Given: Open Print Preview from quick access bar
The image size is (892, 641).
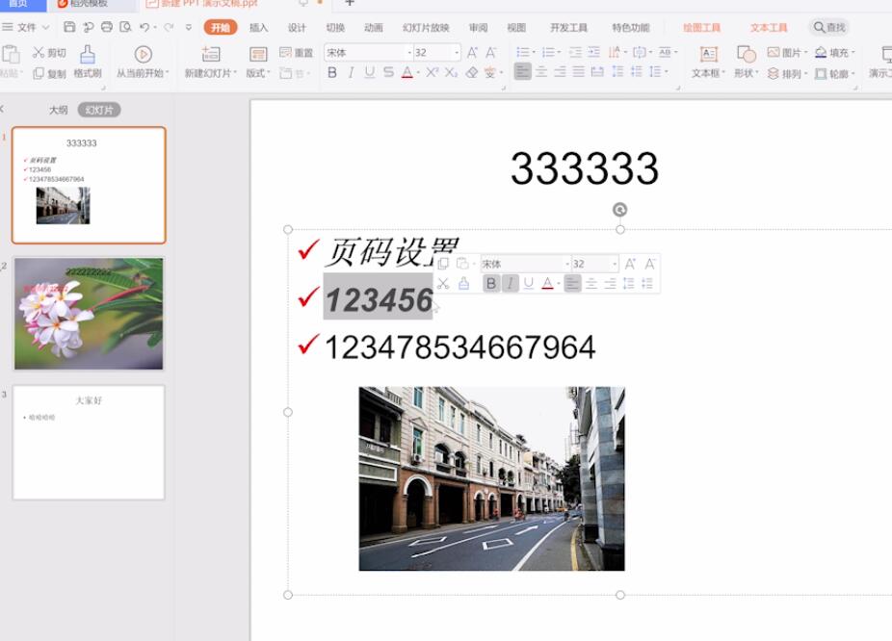Looking at the screenshot, I should tap(126, 27).
